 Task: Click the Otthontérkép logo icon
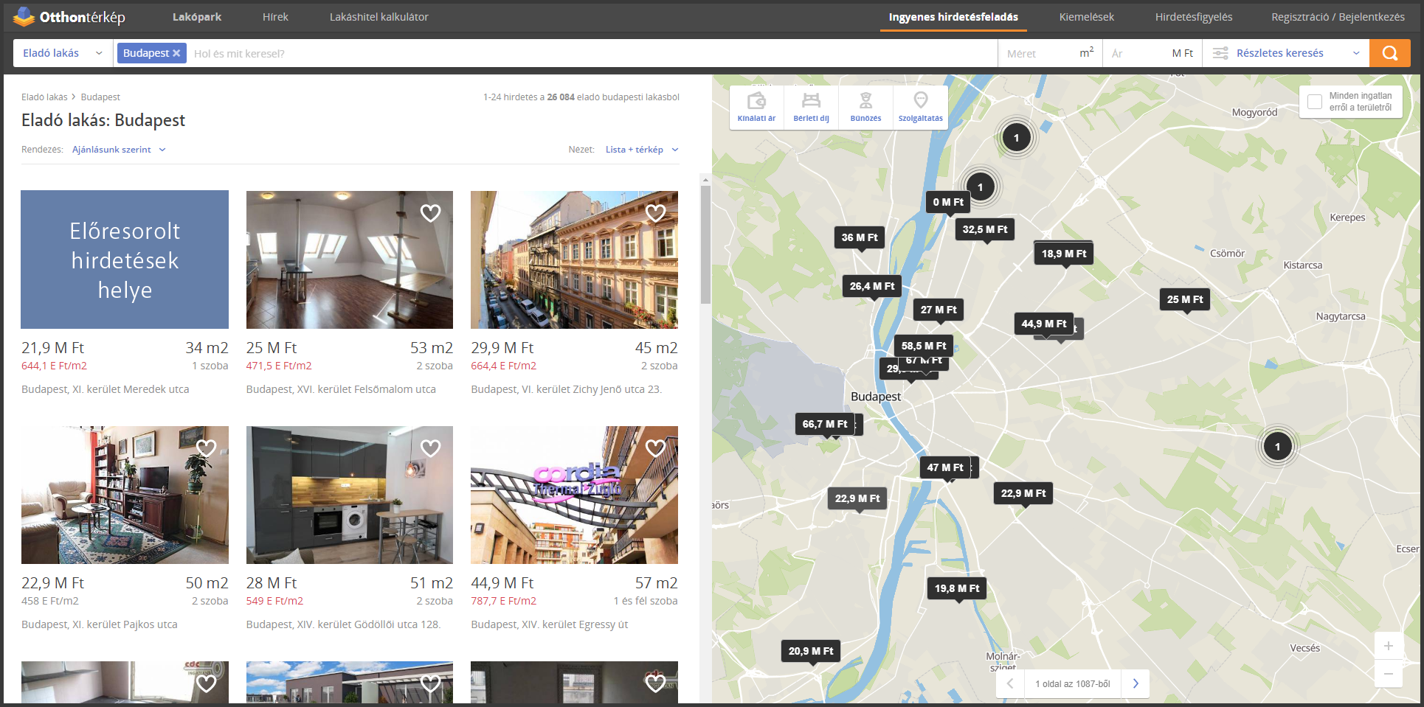pos(24,16)
